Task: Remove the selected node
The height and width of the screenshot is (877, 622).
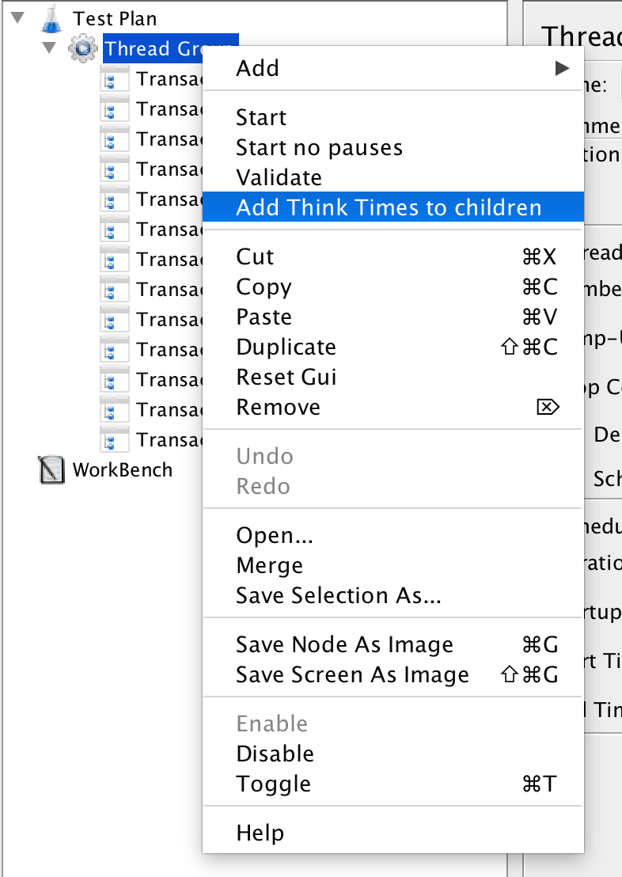Action: (x=278, y=408)
